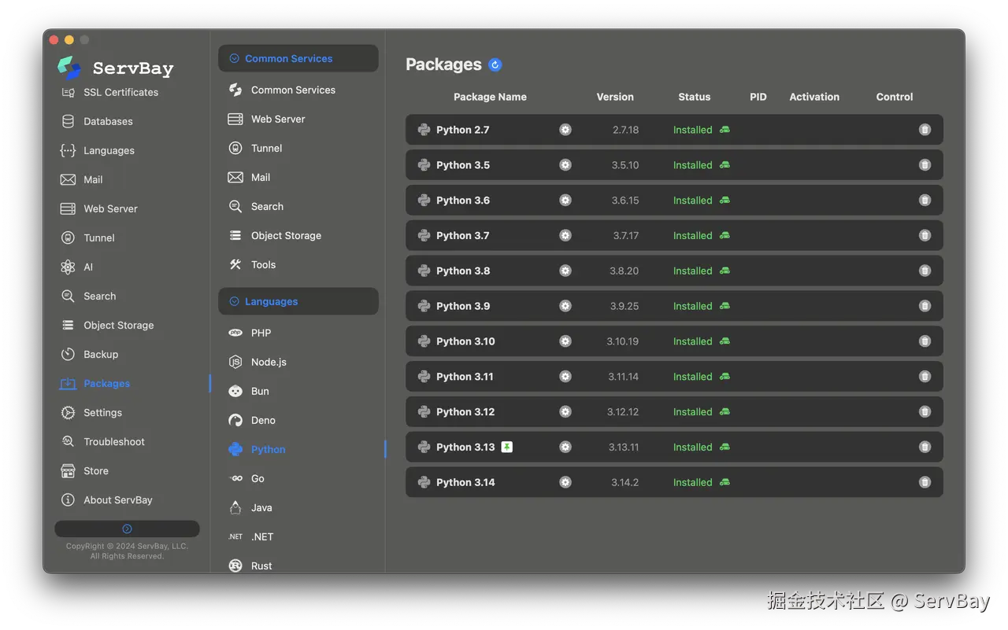Refresh the Packages list

(495, 65)
